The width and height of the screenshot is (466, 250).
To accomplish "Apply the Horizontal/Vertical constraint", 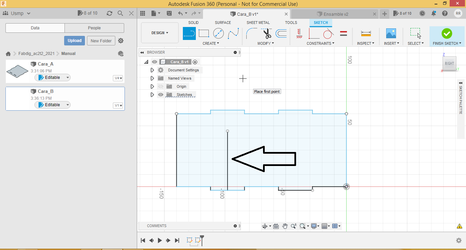I will (x=299, y=33).
